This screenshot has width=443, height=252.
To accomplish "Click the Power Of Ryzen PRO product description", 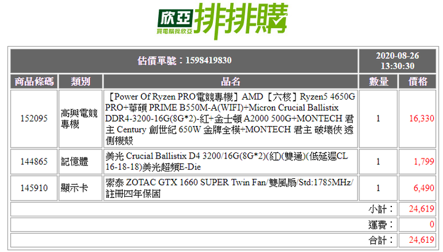I will 231,119.
